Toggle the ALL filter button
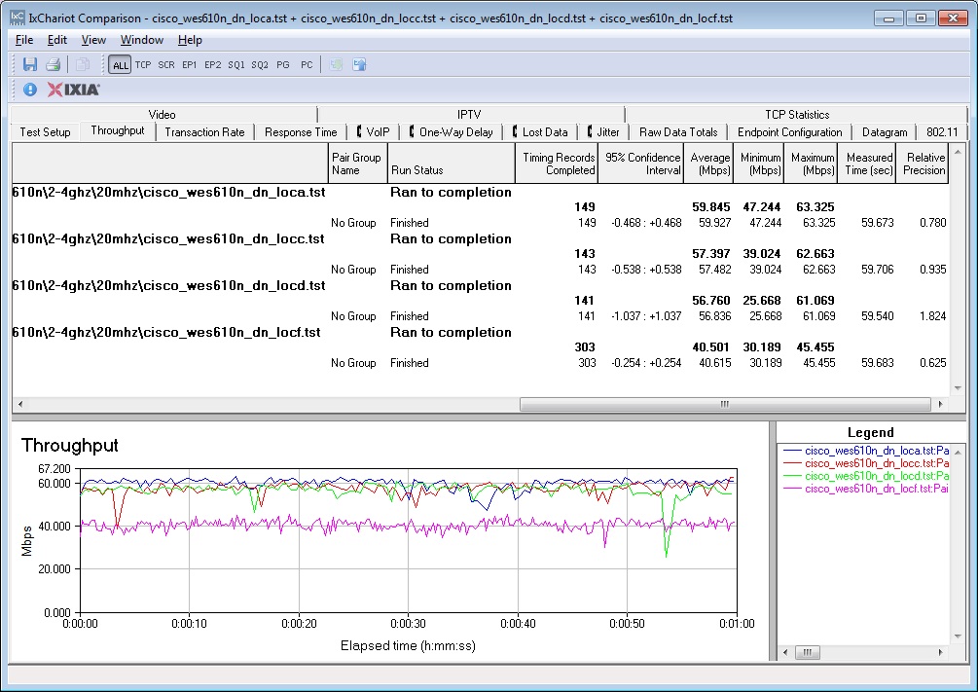Image resolution: width=978 pixels, height=692 pixels. (x=120, y=65)
